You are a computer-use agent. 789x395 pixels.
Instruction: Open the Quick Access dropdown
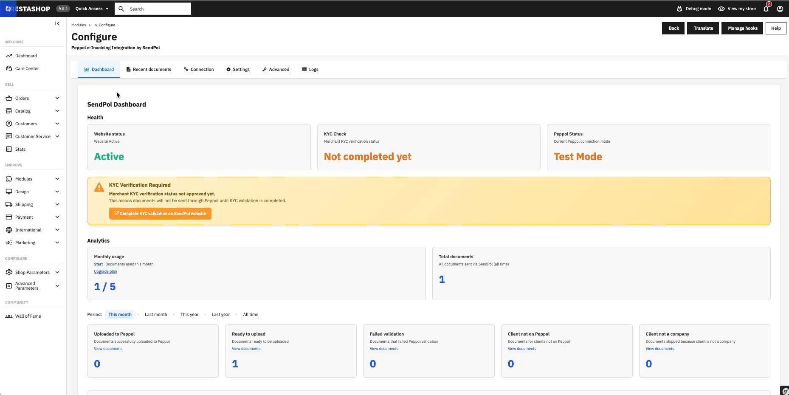pos(92,8)
